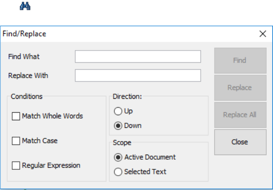Focus the Find What text field
Image resolution: width=273 pixels, height=190 pixels.
pos(138,56)
